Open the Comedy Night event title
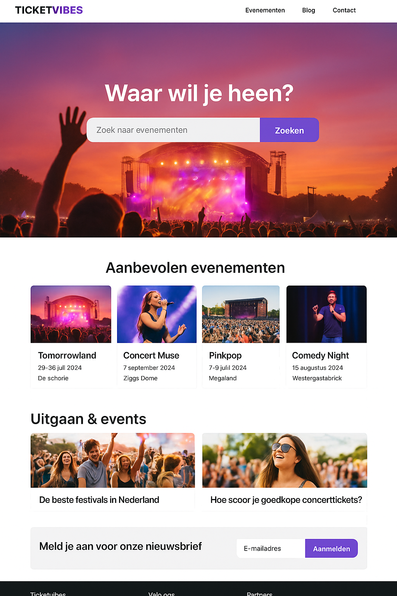The height and width of the screenshot is (596, 397). (321, 355)
